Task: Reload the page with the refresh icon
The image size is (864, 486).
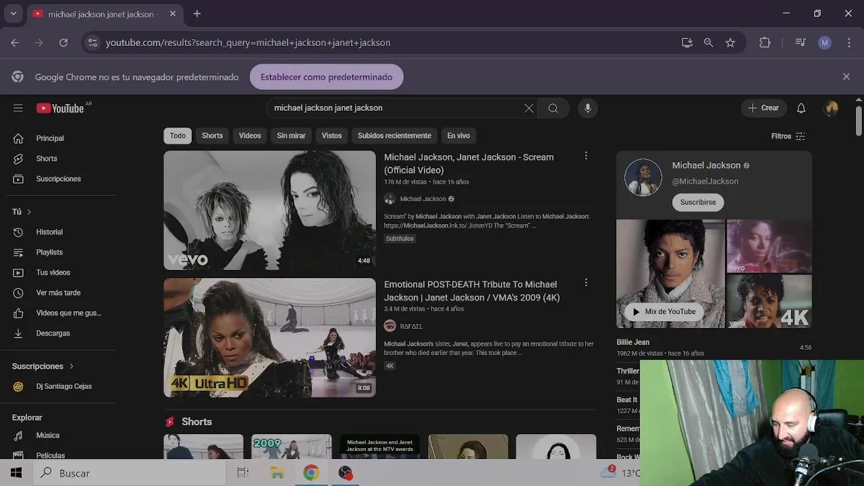Action: [63, 43]
